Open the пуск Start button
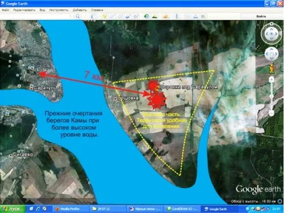Viewport: 284px width, 213px height. pyautogui.click(x=12, y=209)
